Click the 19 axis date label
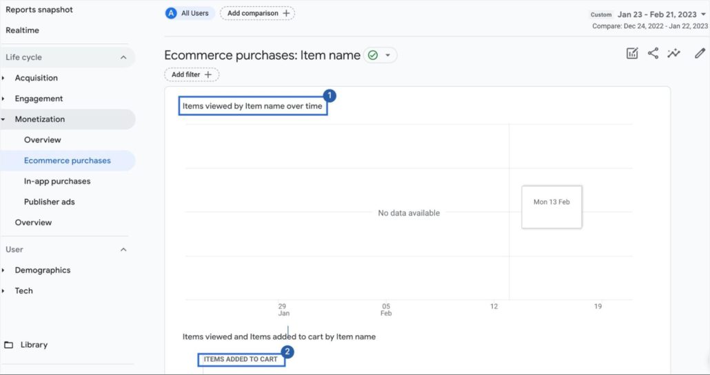This screenshot has width=710, height=375. coord(598,306)
